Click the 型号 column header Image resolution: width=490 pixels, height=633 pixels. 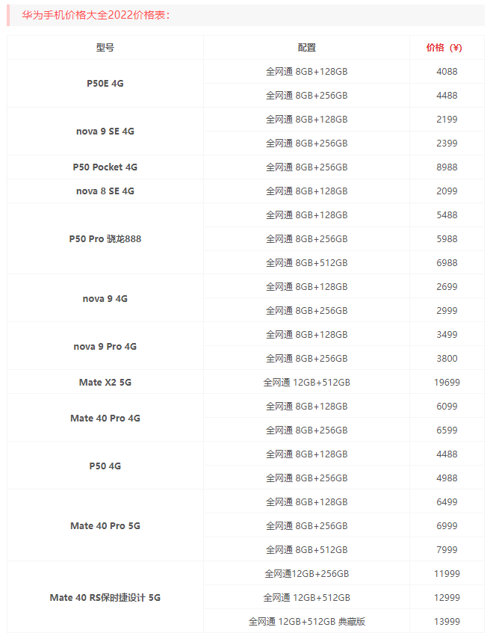105,47
